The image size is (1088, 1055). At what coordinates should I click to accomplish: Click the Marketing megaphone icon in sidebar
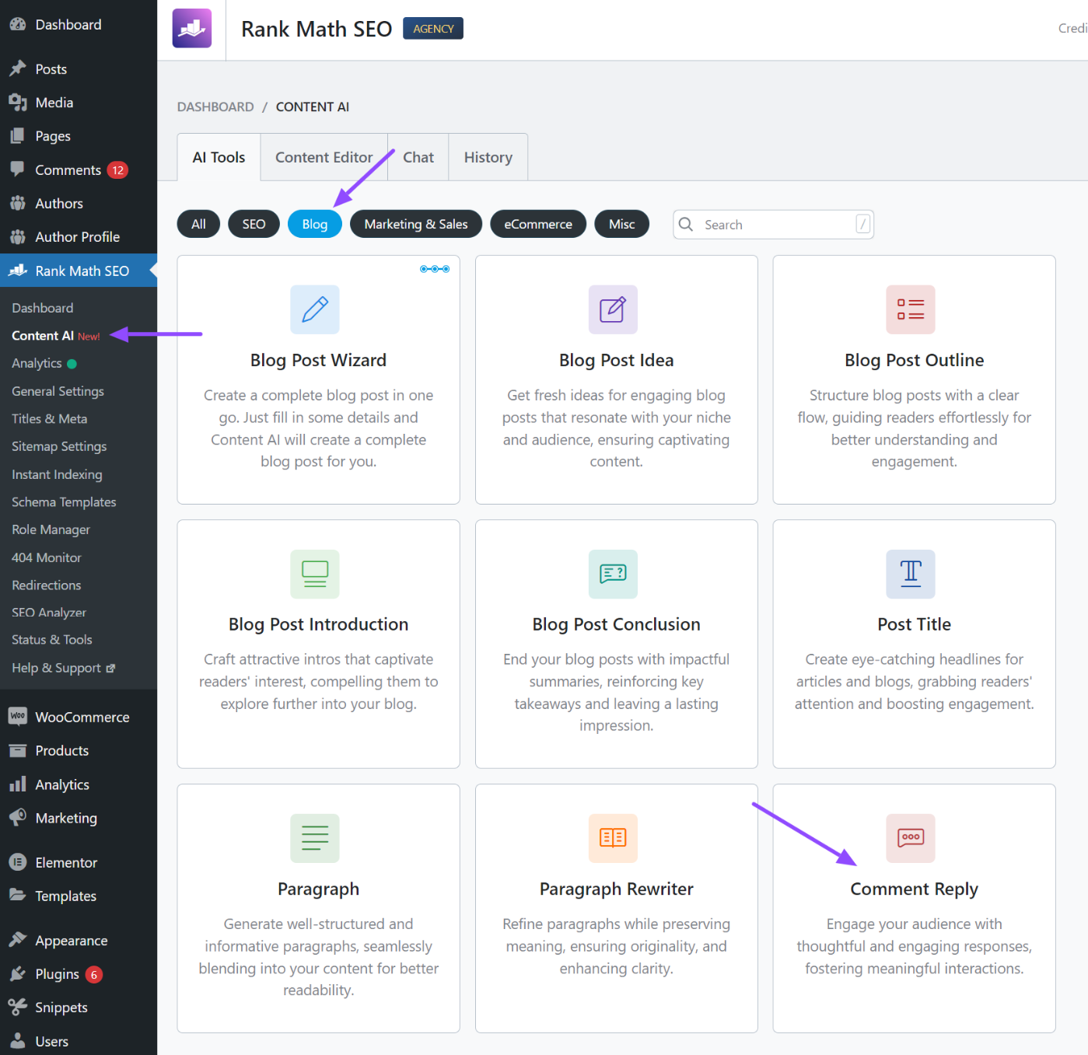coord(17,817)
